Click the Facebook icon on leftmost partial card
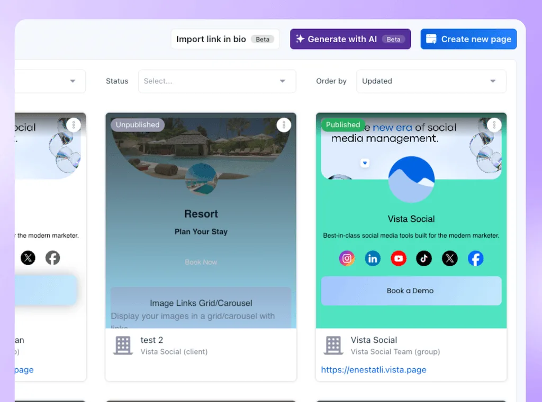Screen dimensions: 542x402 53,258
